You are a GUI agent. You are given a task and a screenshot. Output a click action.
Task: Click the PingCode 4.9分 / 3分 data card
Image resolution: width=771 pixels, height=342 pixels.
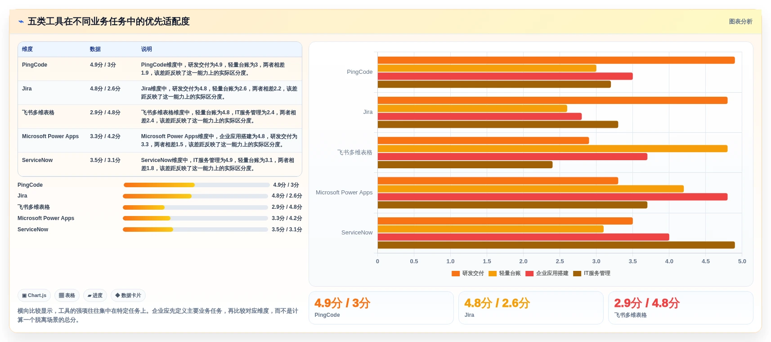click(381, 308)
